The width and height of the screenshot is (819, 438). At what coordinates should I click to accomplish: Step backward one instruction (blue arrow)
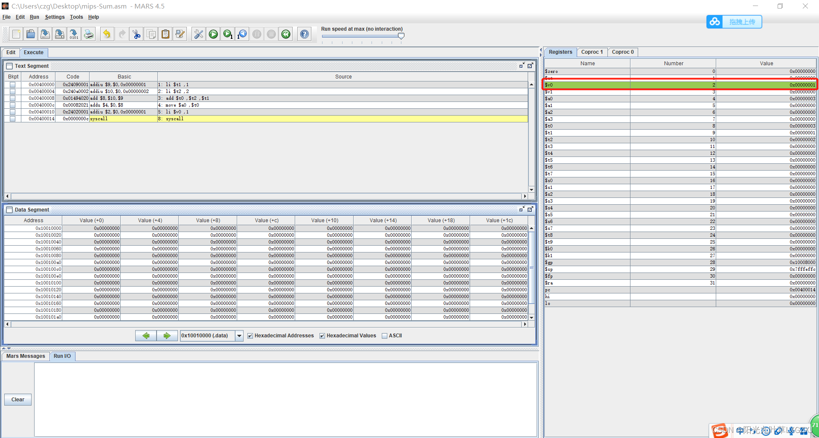pos(242,34)
